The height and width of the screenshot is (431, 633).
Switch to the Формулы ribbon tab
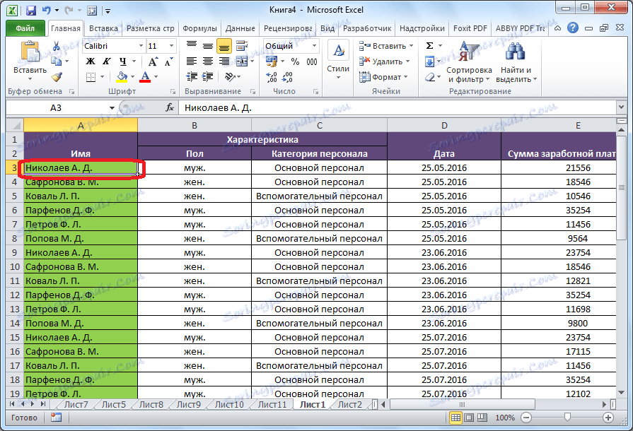(199, 28)
